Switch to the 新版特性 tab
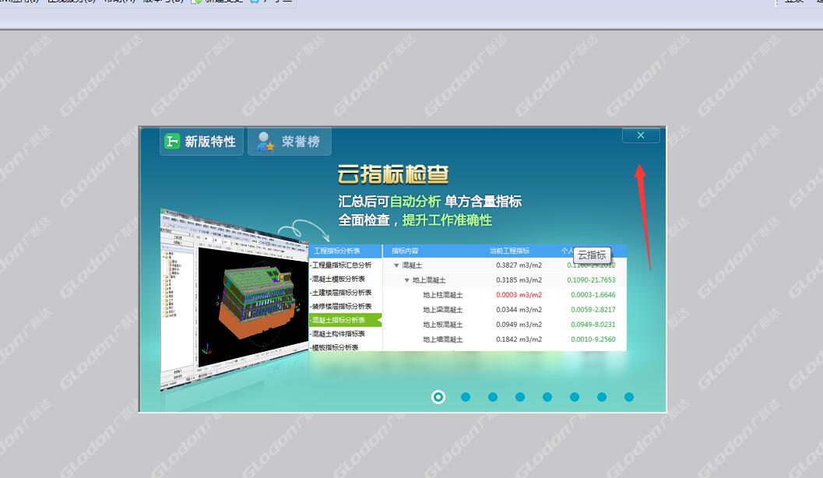The image size is (823, 478). (x=202, y=141)
